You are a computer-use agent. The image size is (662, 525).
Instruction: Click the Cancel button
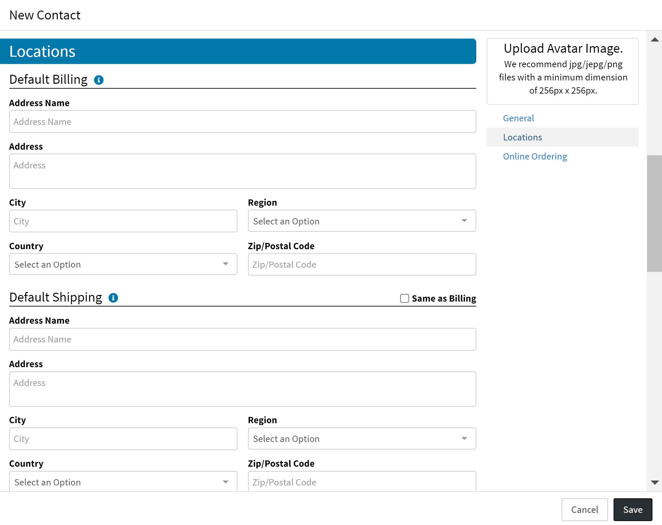[584, 510]
